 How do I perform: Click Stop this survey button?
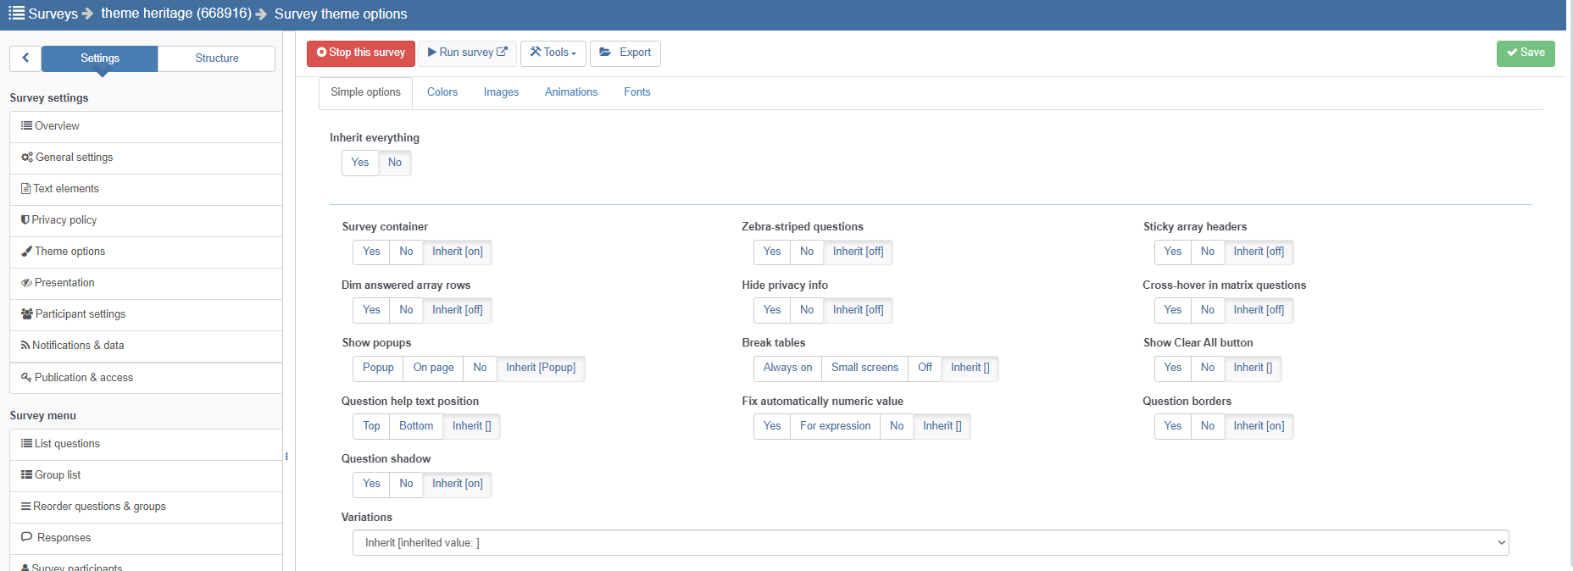coord(360,53)
